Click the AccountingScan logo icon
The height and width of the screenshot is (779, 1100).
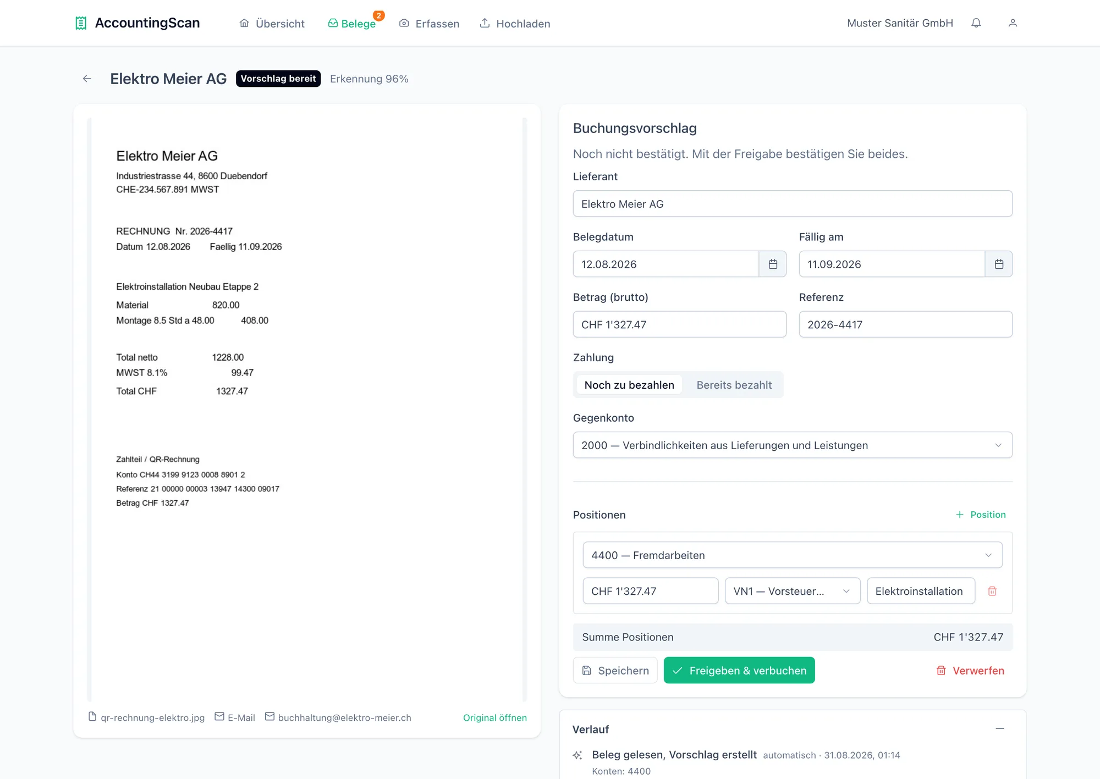click(81, 23)
